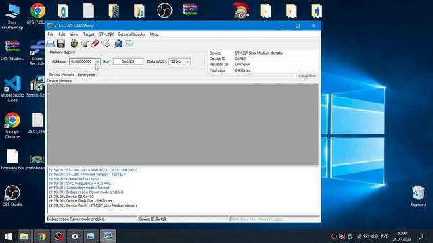Select the Recycle Bin desktop icon
The height and width of the screenshot is (243, 433).
pyautogui.click(x=418, y=196)
